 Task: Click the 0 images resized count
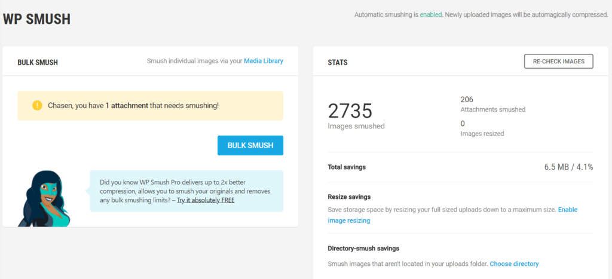click(x=463, y=124)
